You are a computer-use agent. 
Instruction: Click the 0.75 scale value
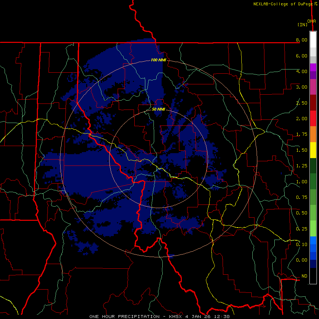[x=302, y=197]
